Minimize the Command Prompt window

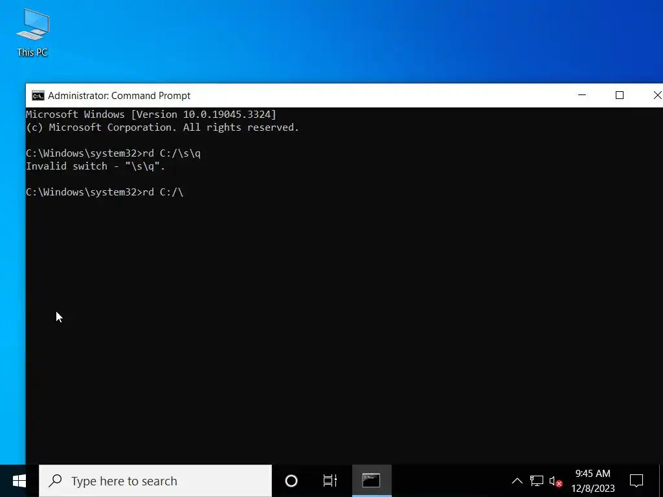582,96
